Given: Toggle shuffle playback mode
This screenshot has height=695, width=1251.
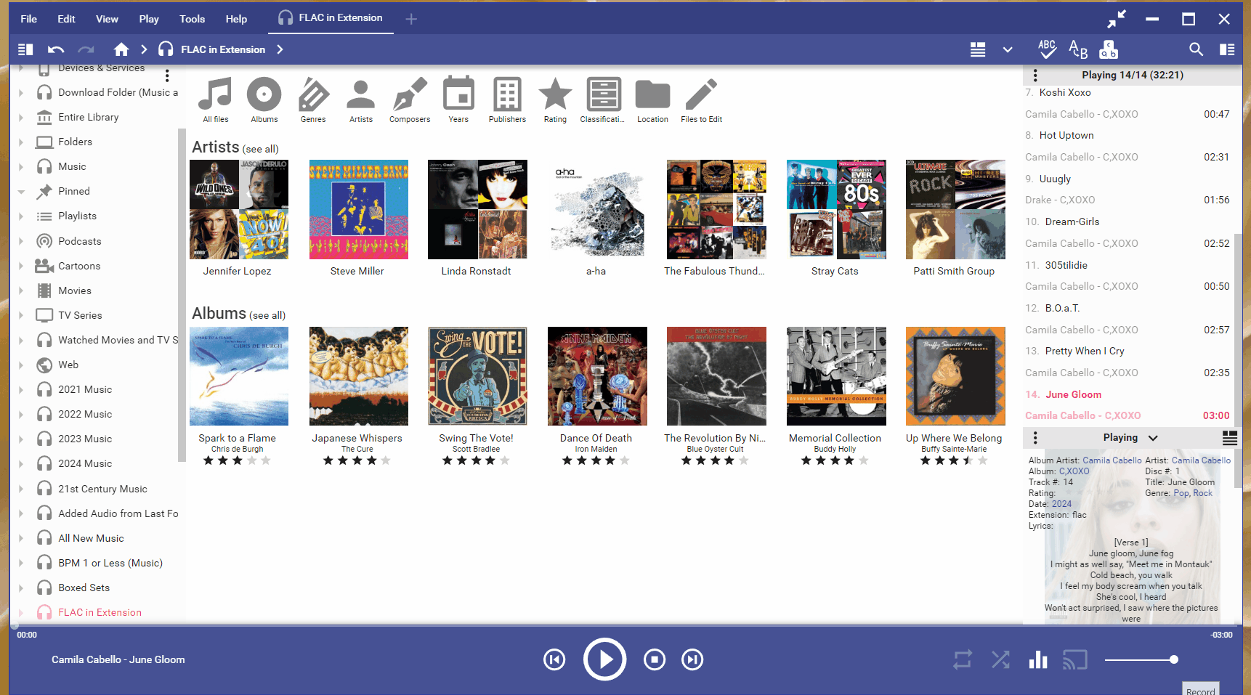Looking at the screenshot, I should [x=1000, y=659].
